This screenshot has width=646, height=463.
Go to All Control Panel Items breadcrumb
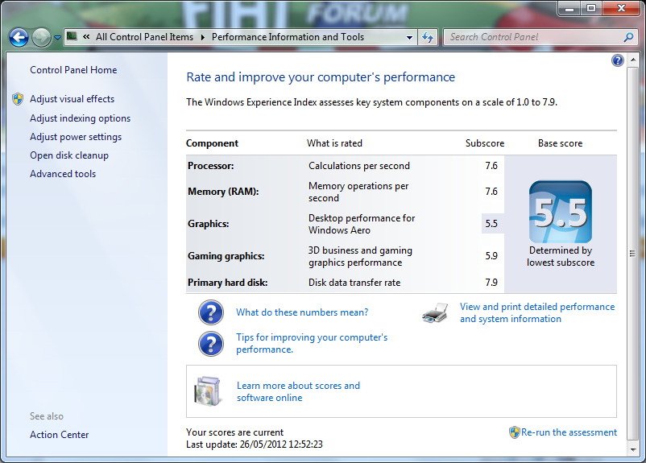coord(144,37)
